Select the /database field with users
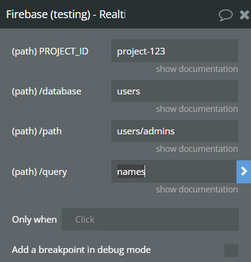Screen dimensions: 251x262 [175, 91]
